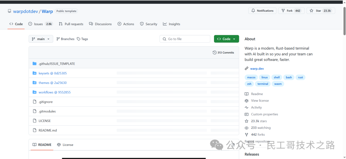Screen dimensions: 346x159
Task: Open the keysets @ 0d25305 submodule
Action: pyautogui.click(x=53, y=73)
